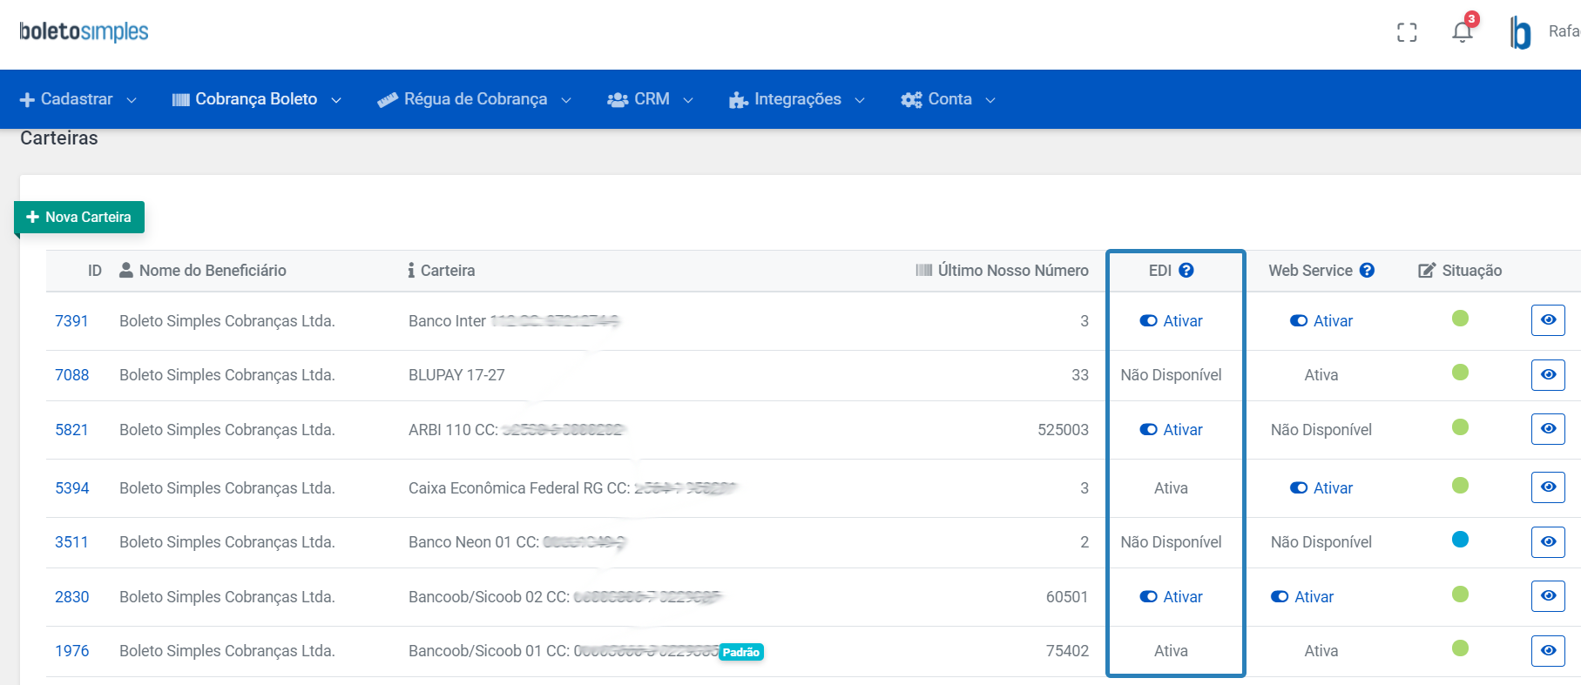This screenshot has width=1581, height=685.
Task: Click info icon in Carteira header
Action: (411, 271)
